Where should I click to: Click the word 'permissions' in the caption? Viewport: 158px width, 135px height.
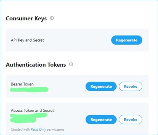point(55,130)
